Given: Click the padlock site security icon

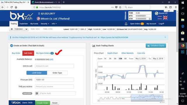Looking at the screenshot, I should click(x=37, y=7).
